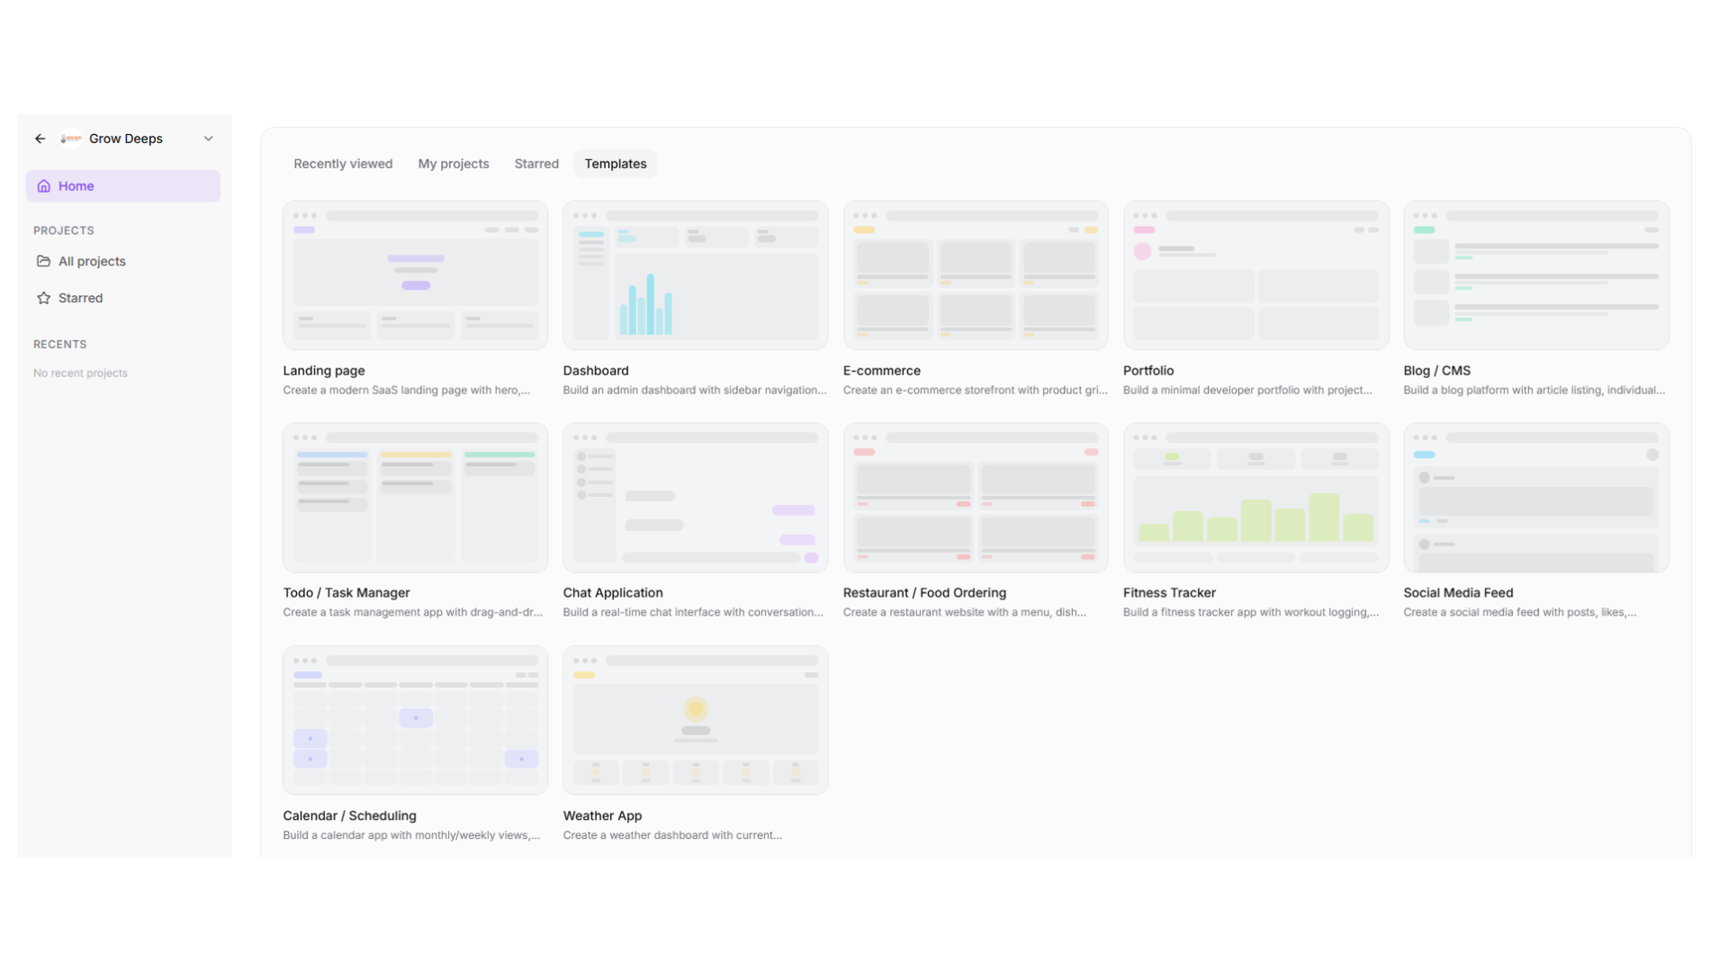Open the Restaurant / Food Ordering template thumbnail
The width and height of the screenshot is (1728, 972).
pos(976,498)
